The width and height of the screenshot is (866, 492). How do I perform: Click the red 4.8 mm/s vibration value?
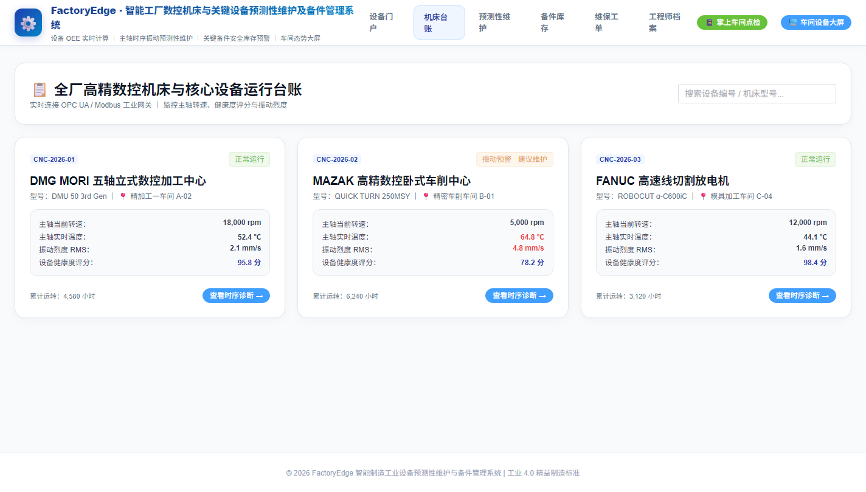pyautogui.click(x=528, y=248)
